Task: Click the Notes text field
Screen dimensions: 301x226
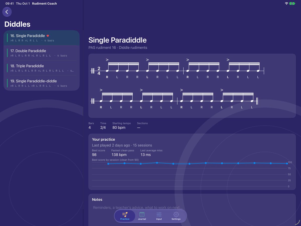Action: [192, 208]
